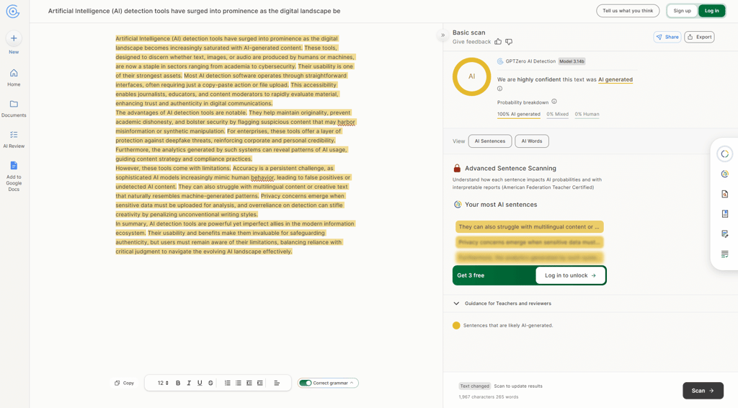Click the text lines checkmark icon in the right rail
The image size is (738, 408).
725,254
